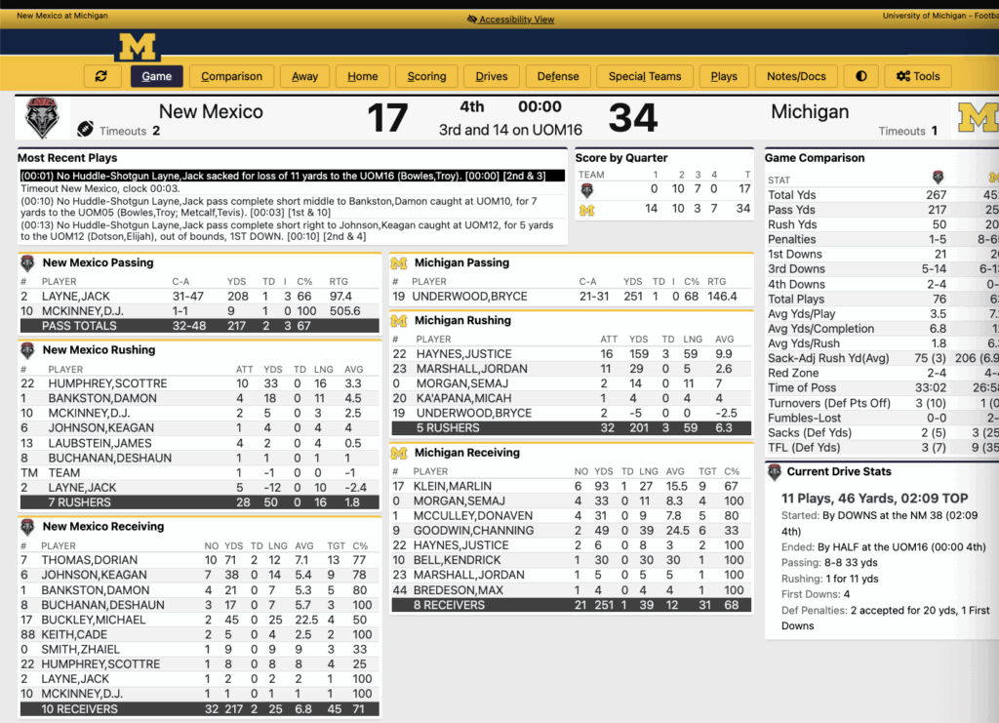The image size is (999, 723).
Task: Click the Michigan logo on scoreboard right
Action: [979, 117]
